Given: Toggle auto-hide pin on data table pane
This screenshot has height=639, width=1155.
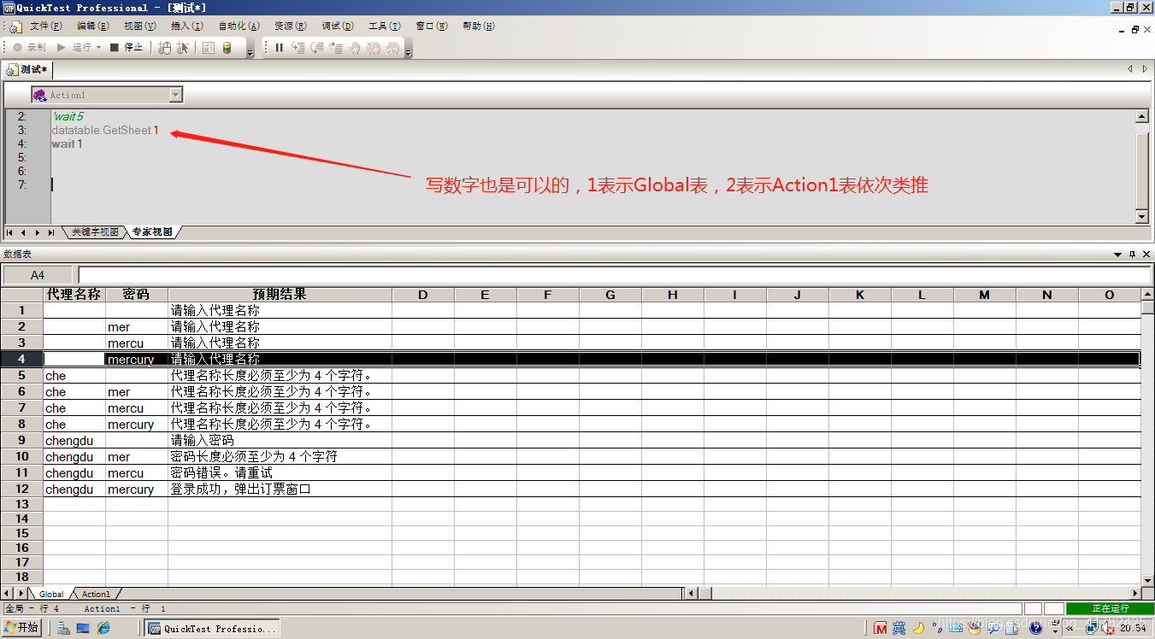Looking at the screenshot, I should 1132,255.
